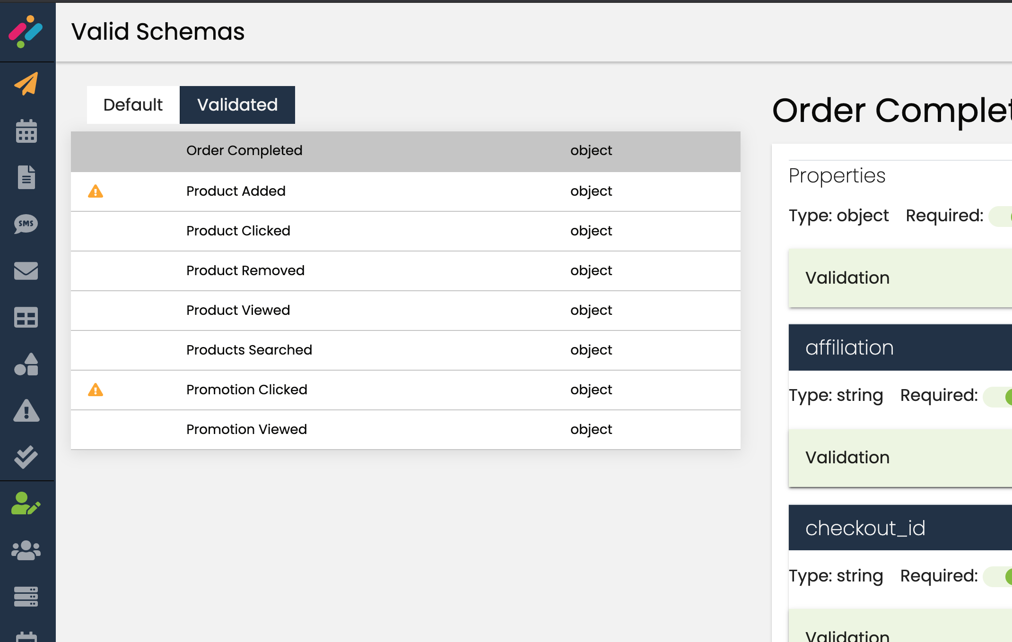The width and height of the screenshot is (1012, 642).
Task: Open the warning triangle sidebar icon
Action: 26,410
